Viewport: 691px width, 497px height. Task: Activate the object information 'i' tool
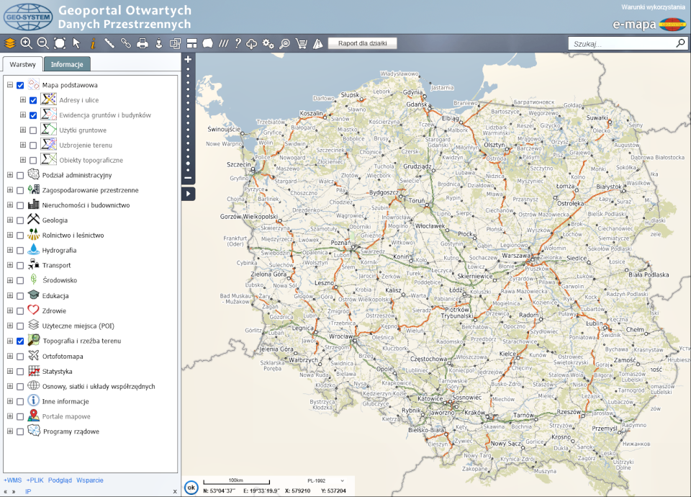point(93,43)
